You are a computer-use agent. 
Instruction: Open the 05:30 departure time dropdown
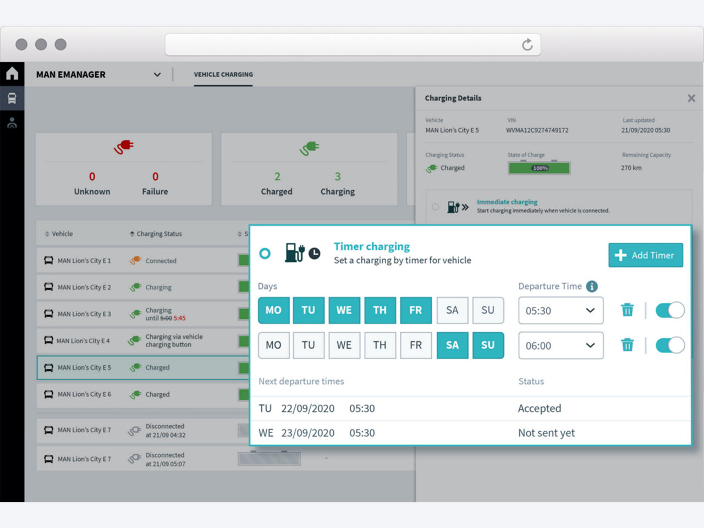(x=560, y=311)
